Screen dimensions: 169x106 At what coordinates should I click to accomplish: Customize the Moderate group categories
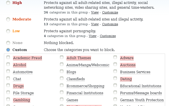(110, 24)
